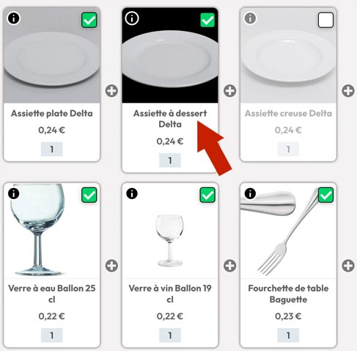The height and width of the screenshot is (351, 357).
Task: Click the Verre à vin Ballon 19 cl name
Action: 170,294
